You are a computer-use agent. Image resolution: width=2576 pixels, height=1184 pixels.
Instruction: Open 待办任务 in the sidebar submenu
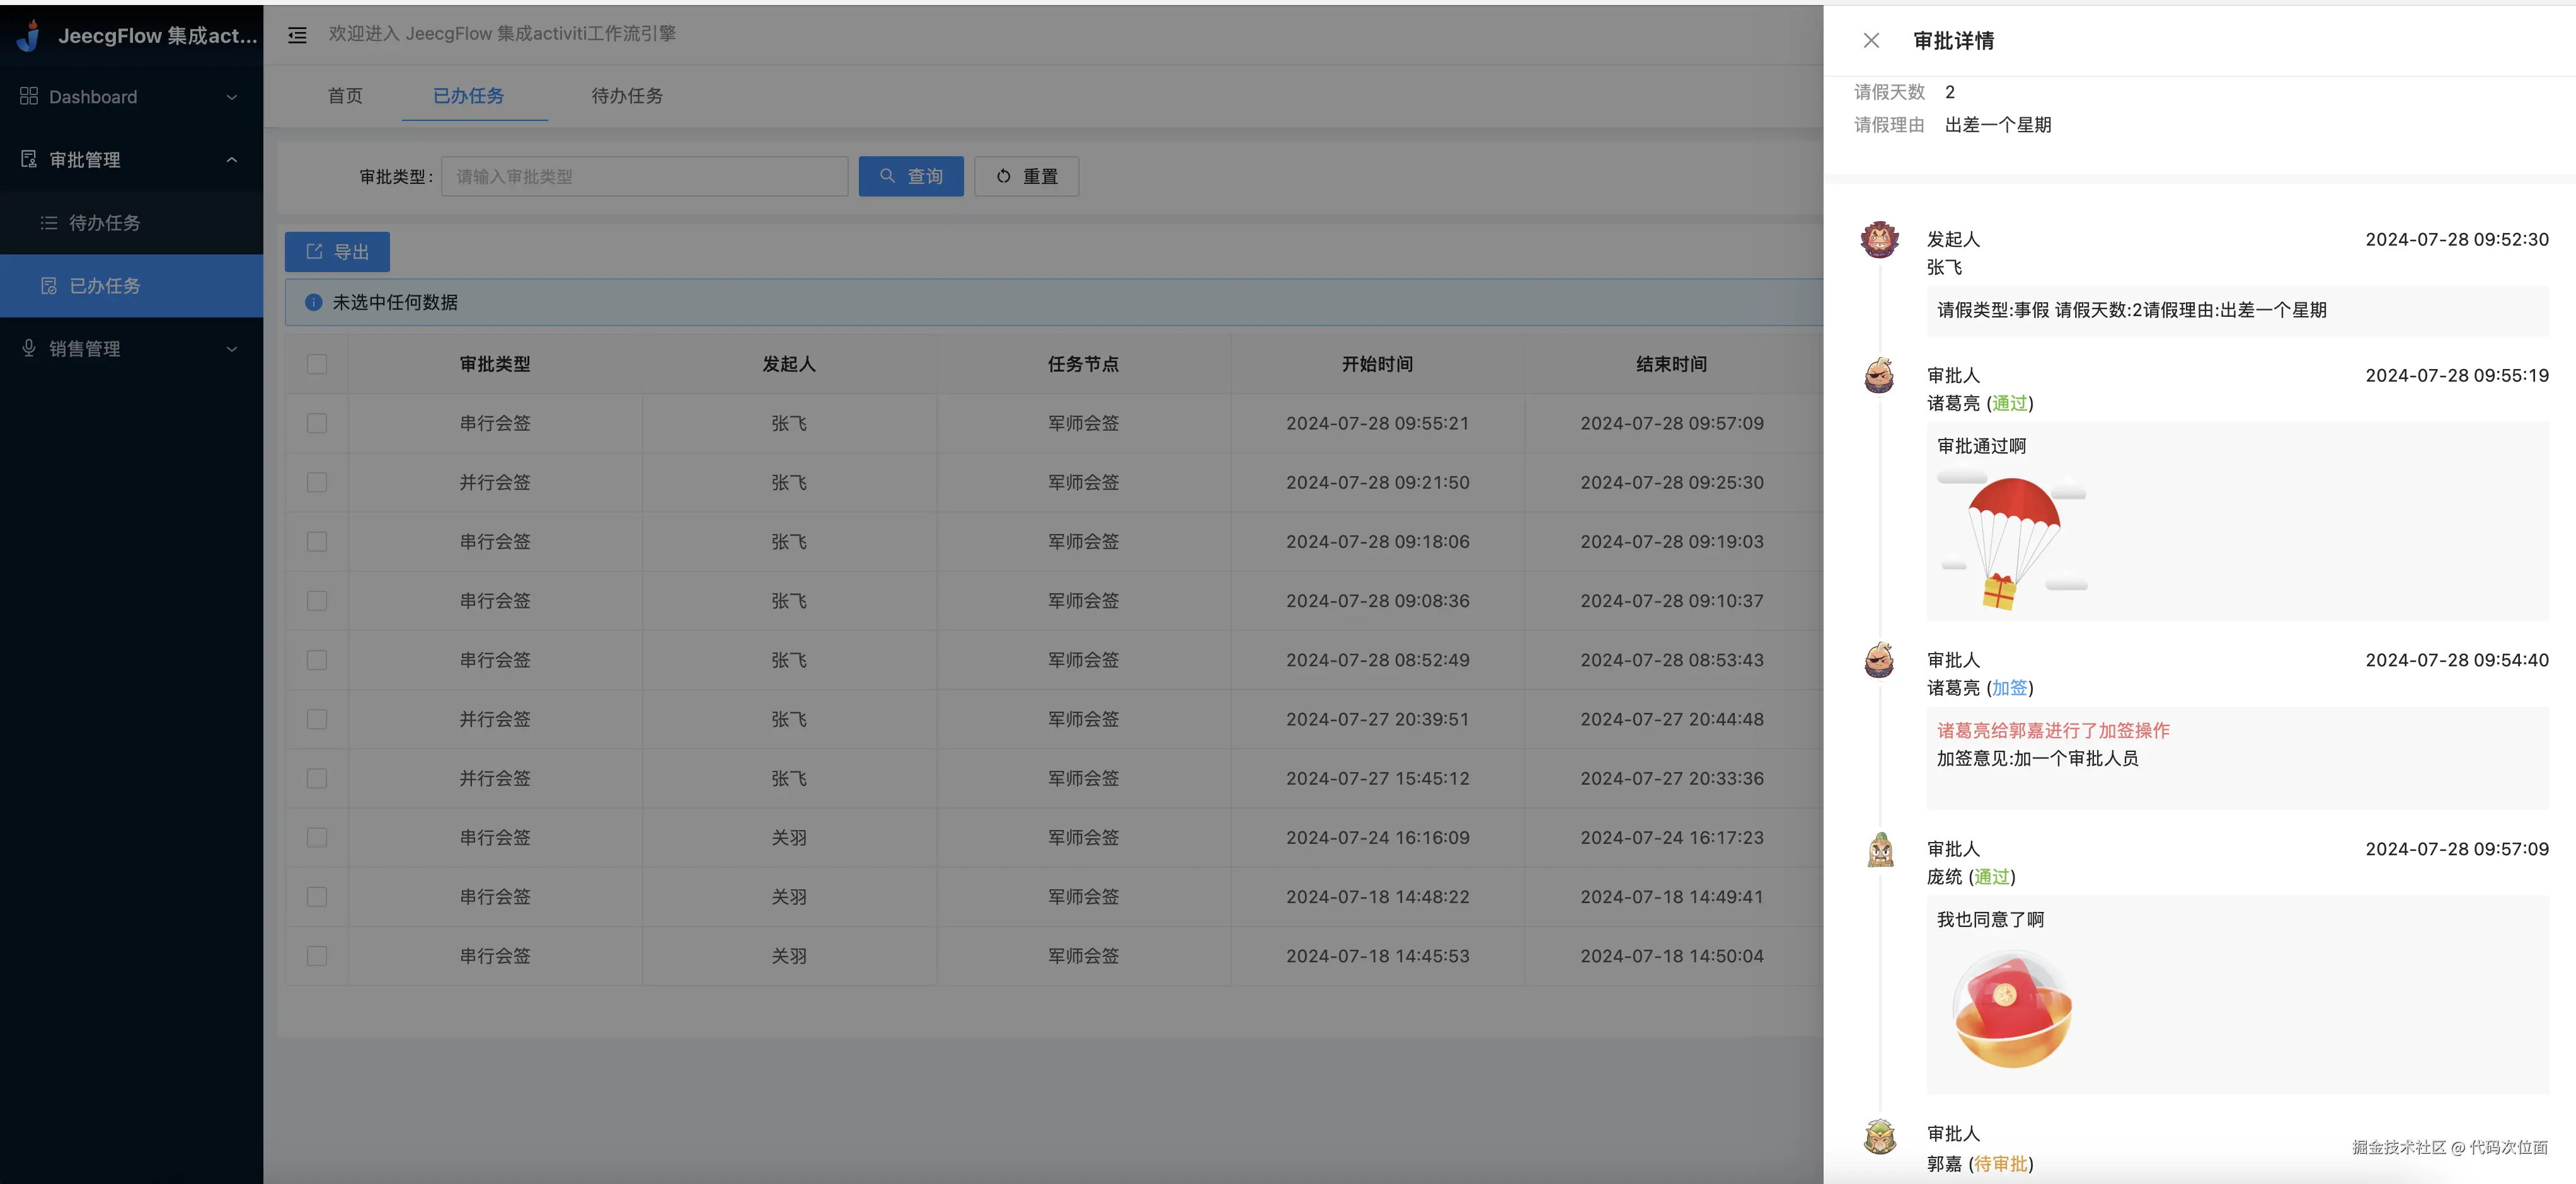coord(104,223)
